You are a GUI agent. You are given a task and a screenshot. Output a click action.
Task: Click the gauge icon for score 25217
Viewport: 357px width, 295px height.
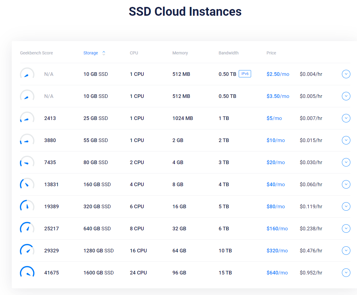(x=27, y=229)
